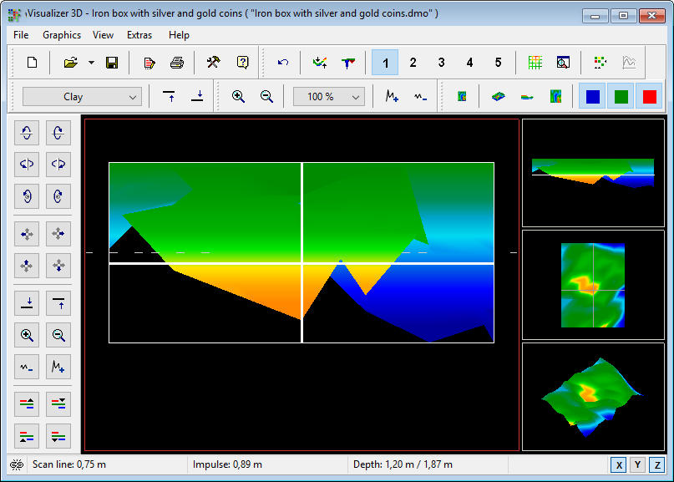Screen dimensions: 674x482
Task: Toggle the X axis button in status bar
Action: tap(619, 464)
